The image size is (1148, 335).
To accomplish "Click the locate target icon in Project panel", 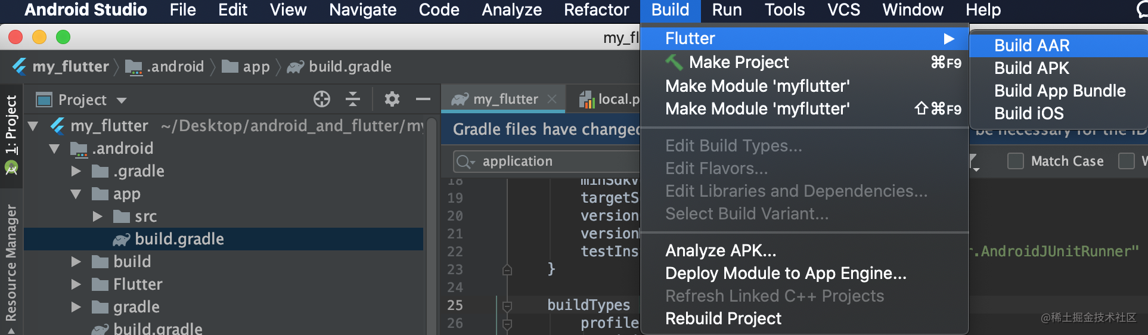I will 322,99.
